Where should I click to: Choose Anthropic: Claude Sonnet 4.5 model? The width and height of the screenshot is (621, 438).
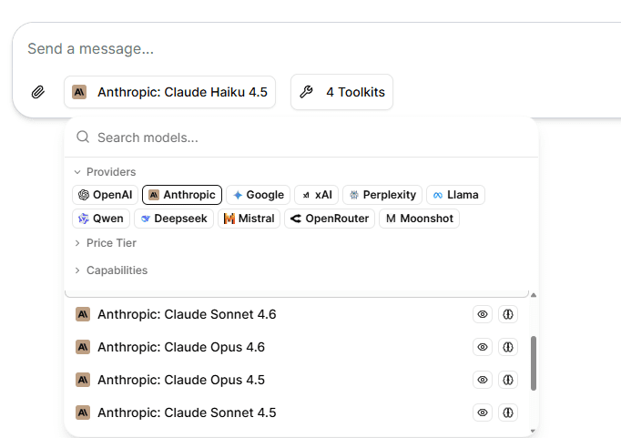coord(186,413)
